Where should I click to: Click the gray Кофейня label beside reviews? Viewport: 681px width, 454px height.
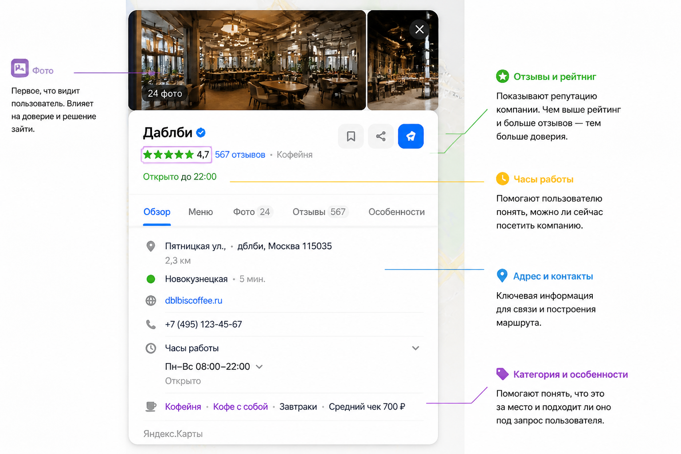pyautogui.click(x=294, y=155)
